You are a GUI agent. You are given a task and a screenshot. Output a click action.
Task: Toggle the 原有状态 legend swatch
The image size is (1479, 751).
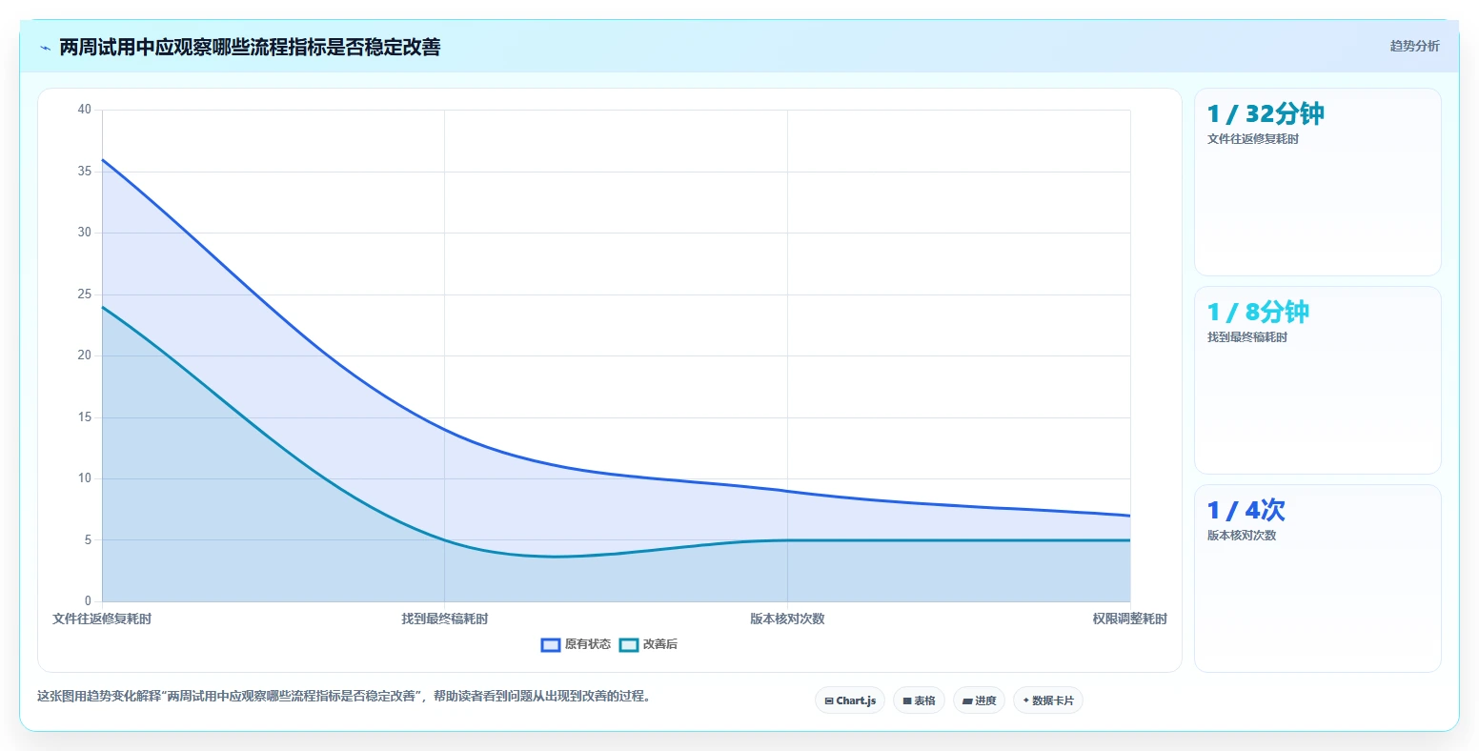coord(550,645)
